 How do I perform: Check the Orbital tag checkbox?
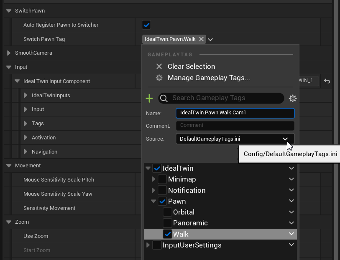pyautogui.click(x=167, y=212)
